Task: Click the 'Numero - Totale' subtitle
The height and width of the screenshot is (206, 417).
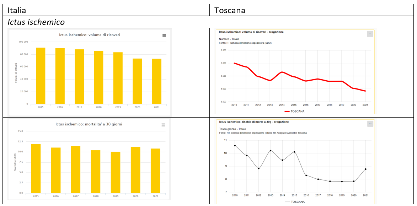Action: [230, 39]
